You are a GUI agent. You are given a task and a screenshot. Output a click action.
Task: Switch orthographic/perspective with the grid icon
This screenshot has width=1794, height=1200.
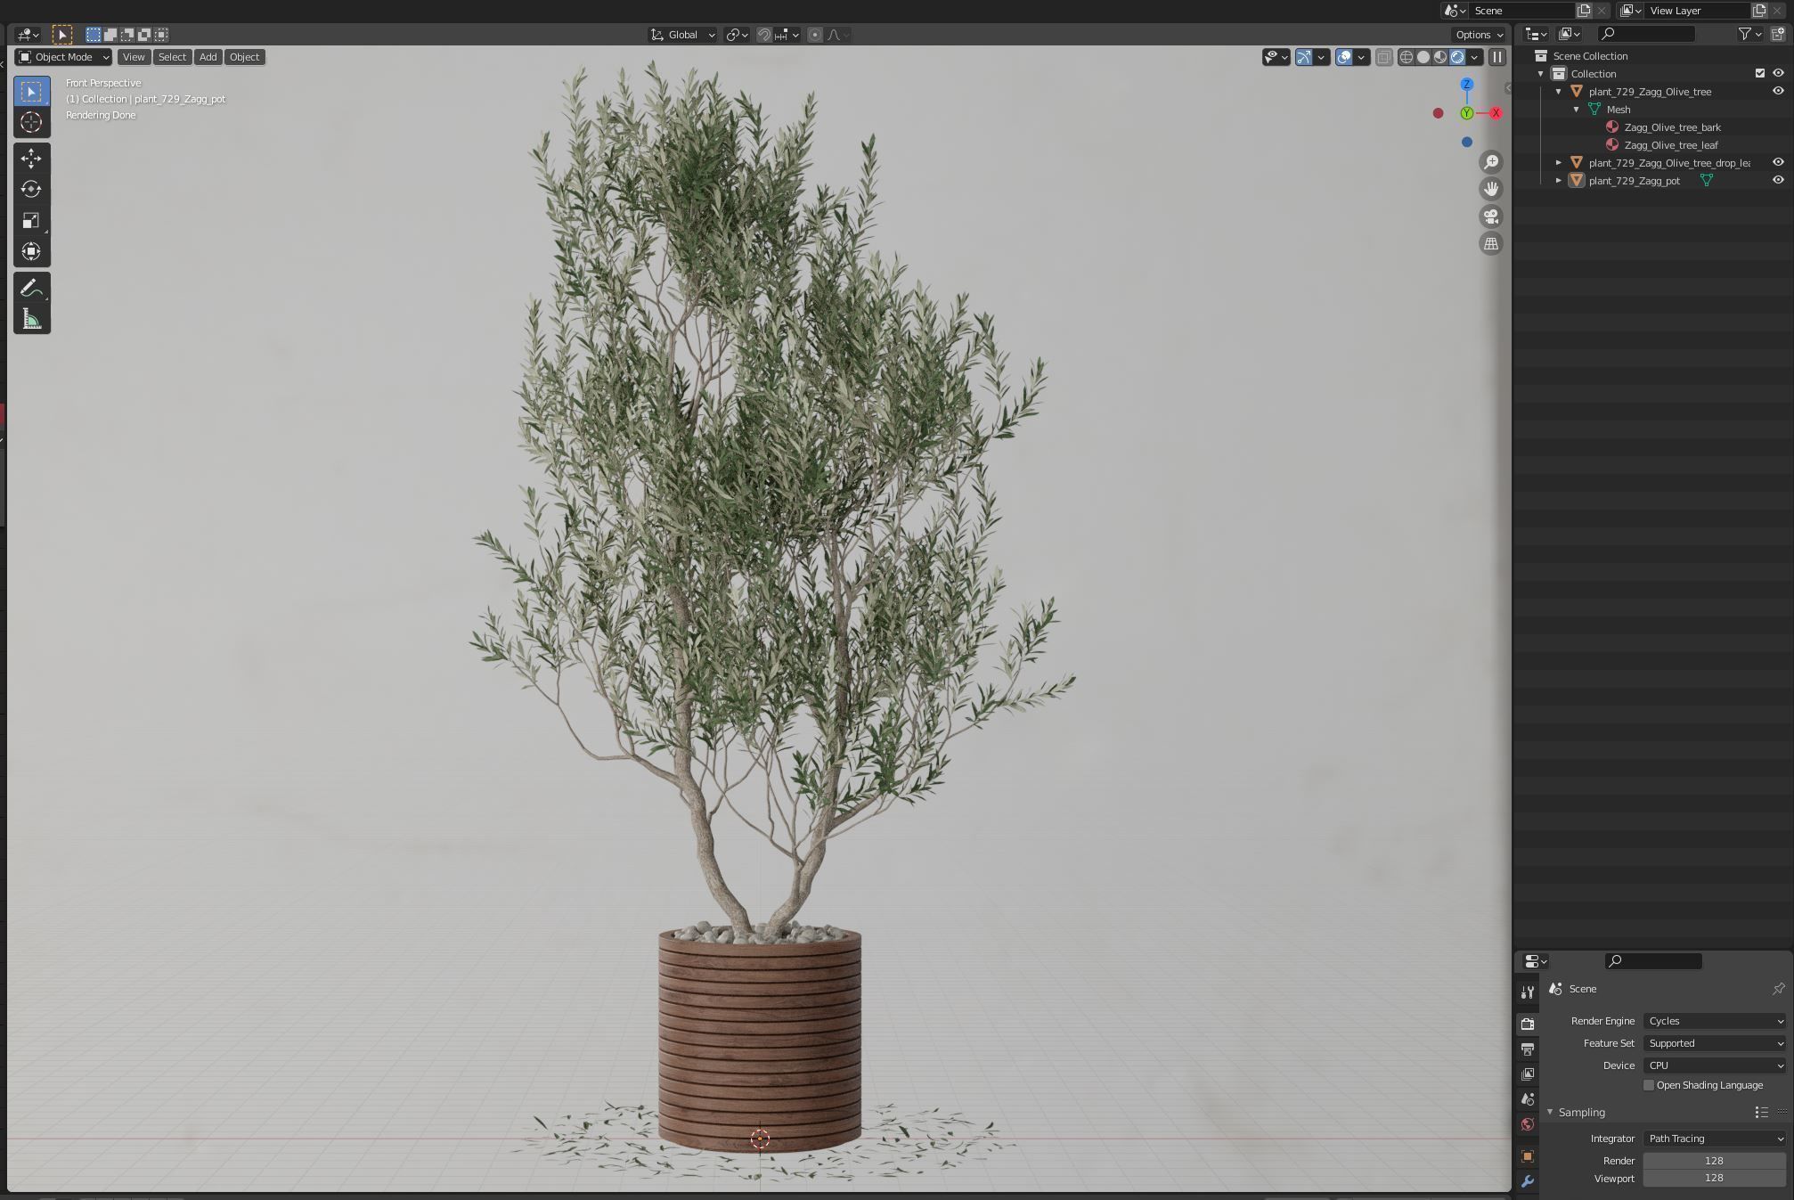(1491, 243)
